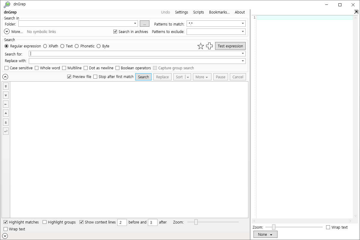Open Patterns to exclude dropdown
Viewport: 360px width, 240px height.
(243, 31)
